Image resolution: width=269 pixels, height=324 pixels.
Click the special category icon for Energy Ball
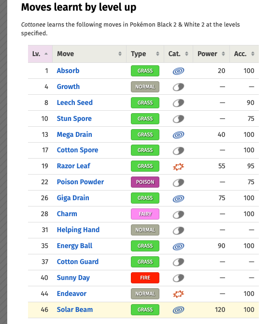178,246
